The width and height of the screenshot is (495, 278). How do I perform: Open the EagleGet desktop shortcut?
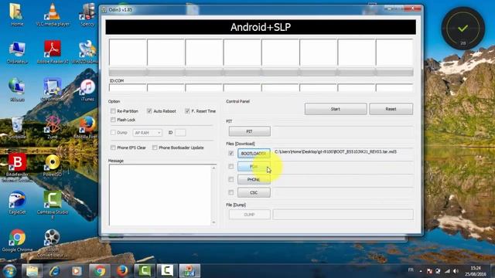pyautogui.click(x=17, y=203)
